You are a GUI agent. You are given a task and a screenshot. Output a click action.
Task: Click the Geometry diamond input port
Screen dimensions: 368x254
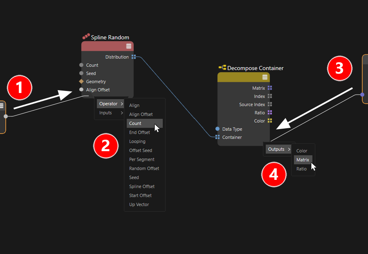(x=81, y=82)
